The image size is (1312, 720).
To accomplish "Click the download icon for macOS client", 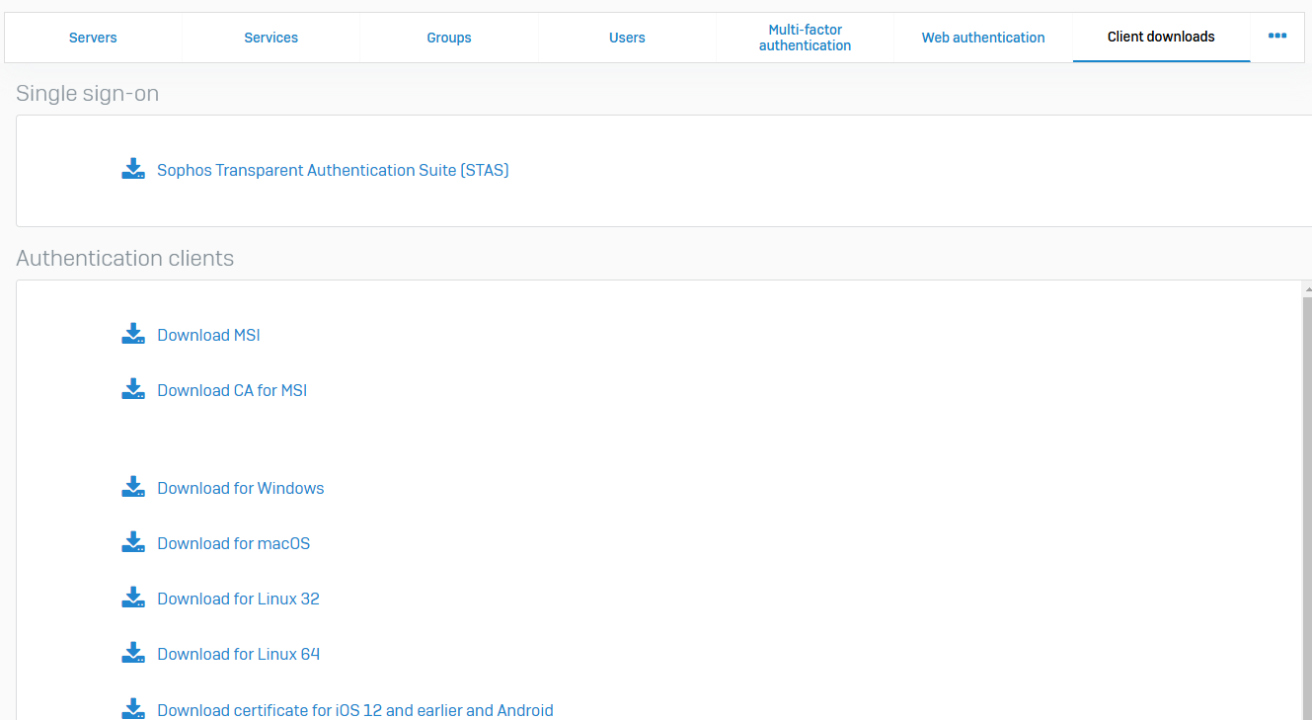I will (x=133, y=543).
